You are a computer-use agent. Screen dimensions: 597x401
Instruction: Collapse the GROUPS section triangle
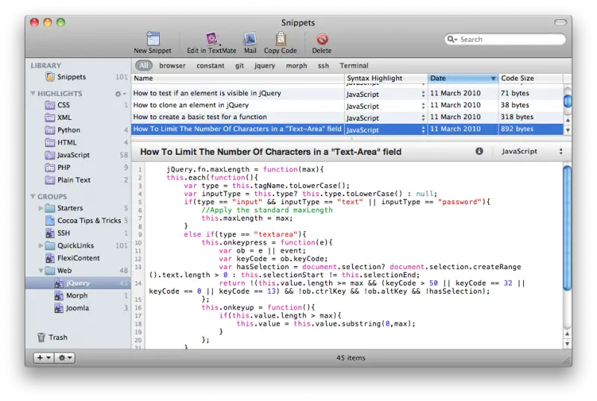[x=33, y=196]
